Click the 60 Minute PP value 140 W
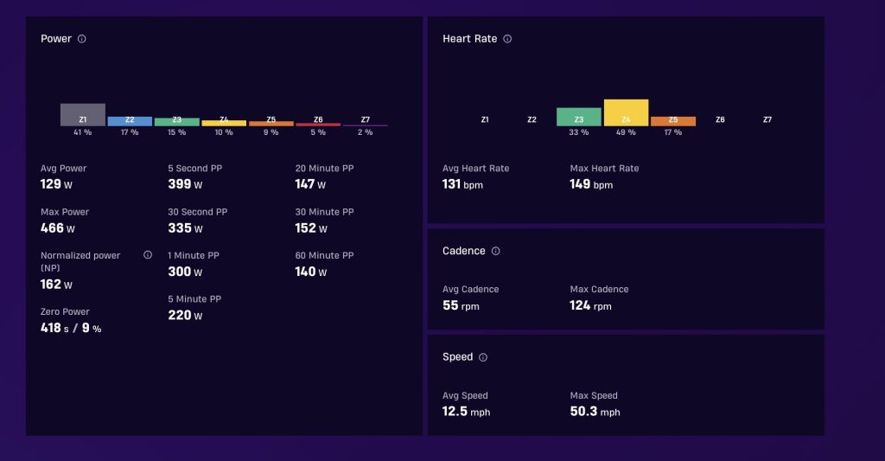The height and width of the screenshot is (461, 885). (311, 272)
